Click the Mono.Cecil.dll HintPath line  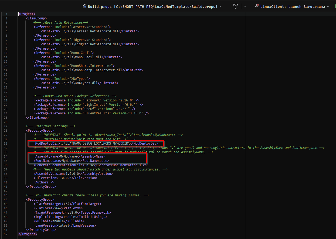[82, 57]
